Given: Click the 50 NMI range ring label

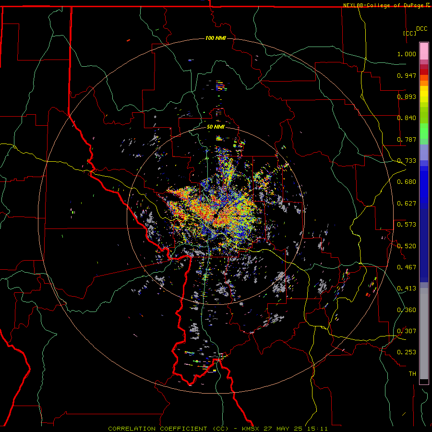Looking at the screenshot, I should (216, 127).
